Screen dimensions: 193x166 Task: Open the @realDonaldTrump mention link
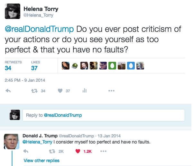39,29
